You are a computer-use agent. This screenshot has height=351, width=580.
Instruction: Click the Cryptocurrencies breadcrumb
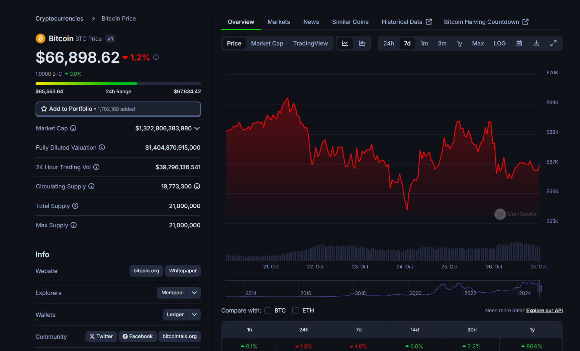pyautogui.click(x=59, y=19)
